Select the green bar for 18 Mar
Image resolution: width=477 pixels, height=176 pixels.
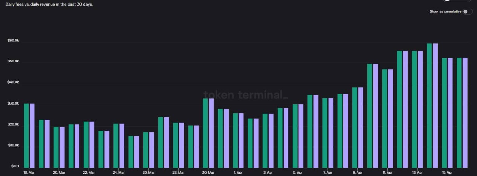[26, 135]
